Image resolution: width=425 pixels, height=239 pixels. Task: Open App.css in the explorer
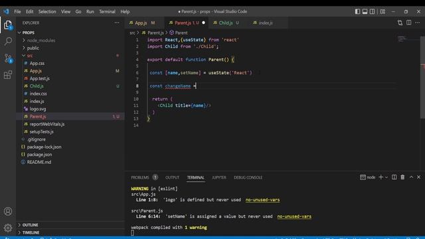[x=70, y=63]
